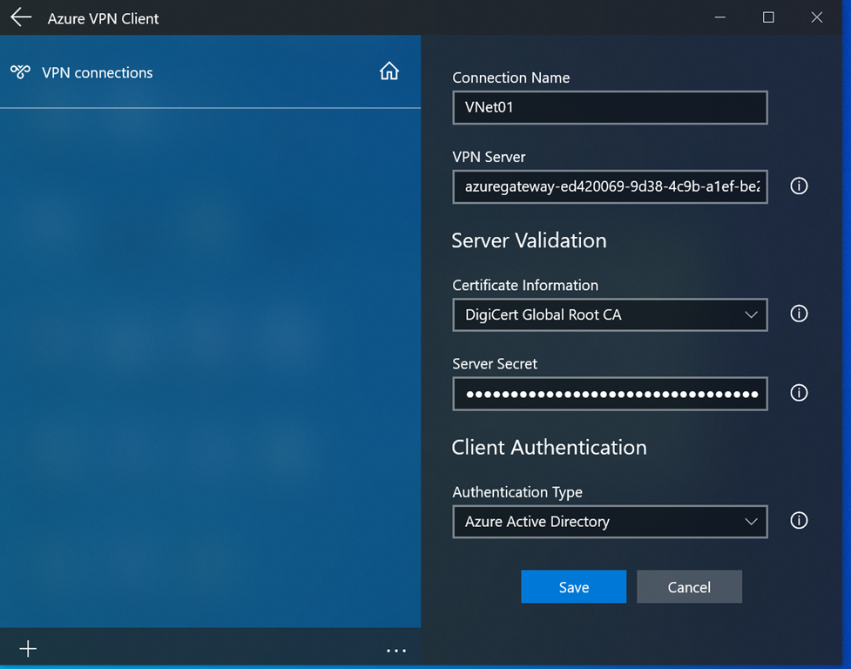Click the Azure VPN Client title
This screenshot has width=851, height=669.
click(103, 18)
